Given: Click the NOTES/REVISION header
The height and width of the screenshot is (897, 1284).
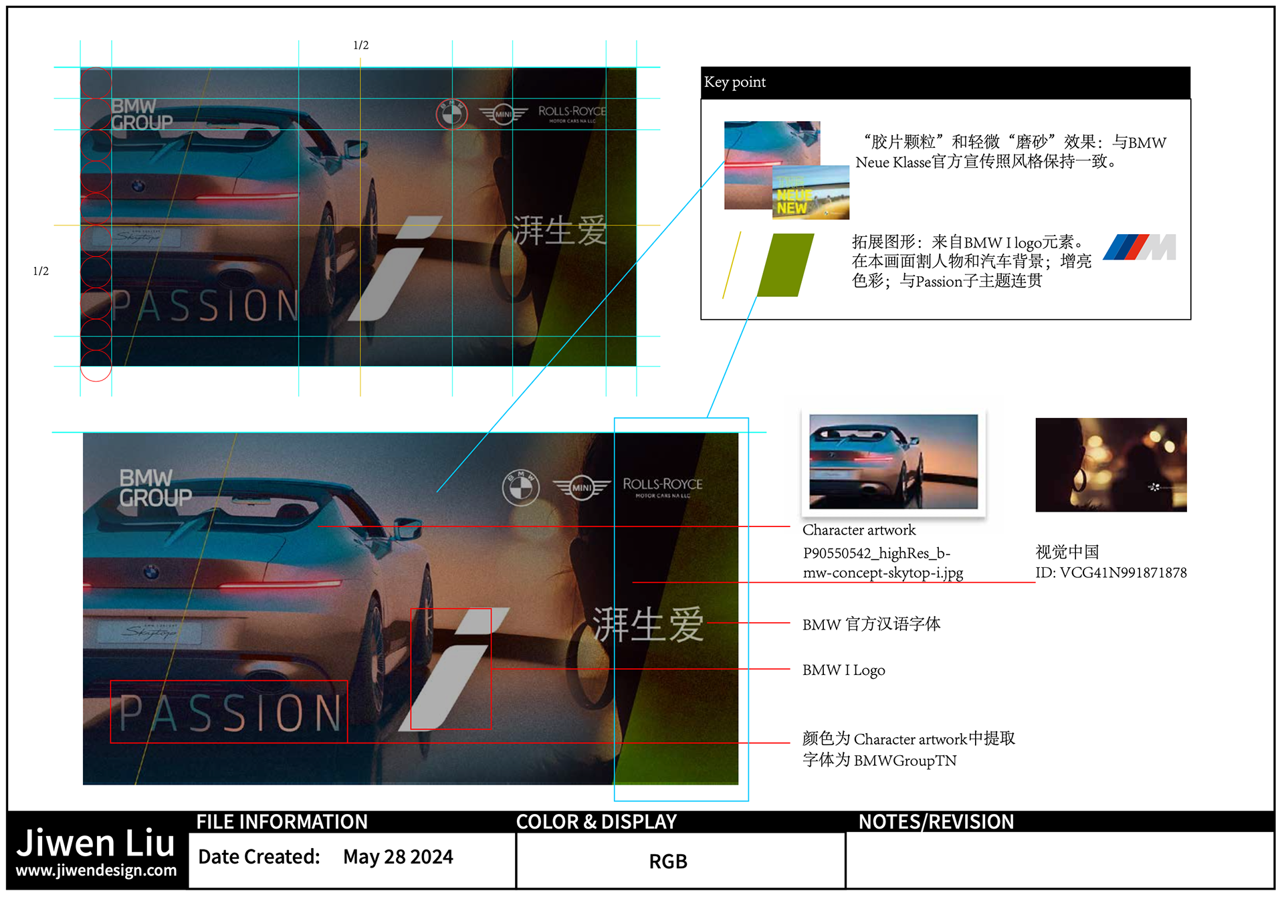Looking at the screenshot, I should click(x=936, y=821).
